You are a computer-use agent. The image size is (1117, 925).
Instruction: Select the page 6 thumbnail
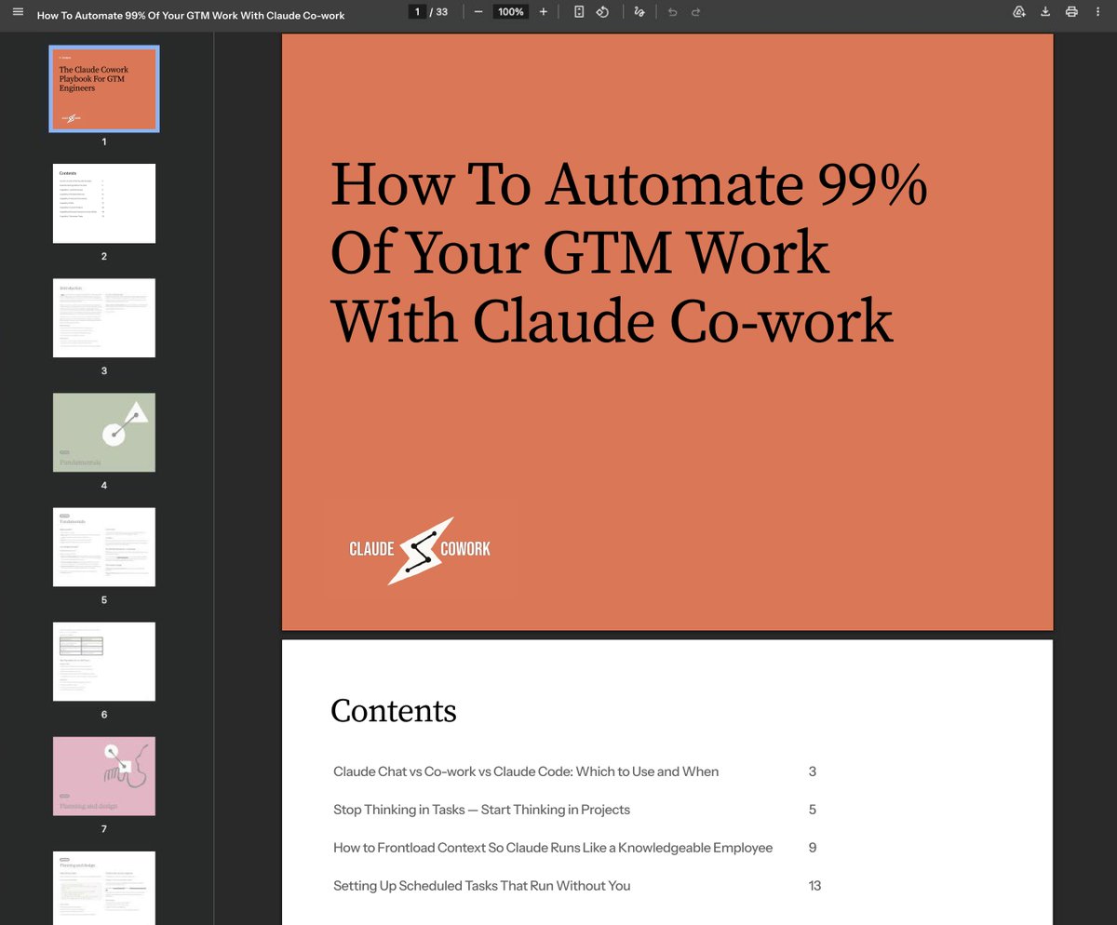point(104,661)
